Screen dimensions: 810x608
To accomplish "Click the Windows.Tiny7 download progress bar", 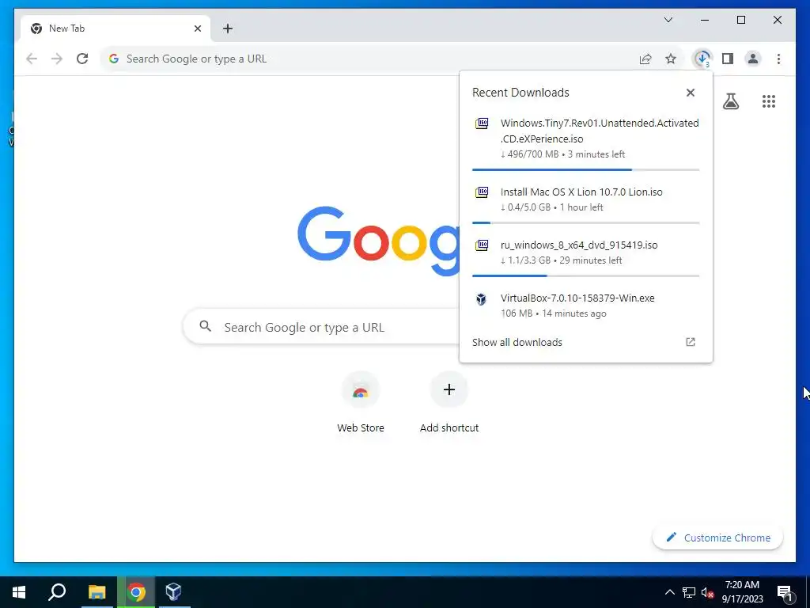I will pos(586,169).
